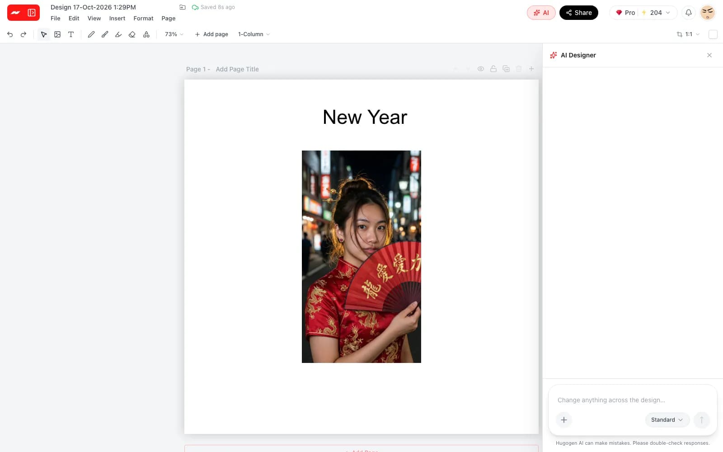723x452 pixels.
Task: Click the plus attachment button in AI prompt
Action: 564,420
